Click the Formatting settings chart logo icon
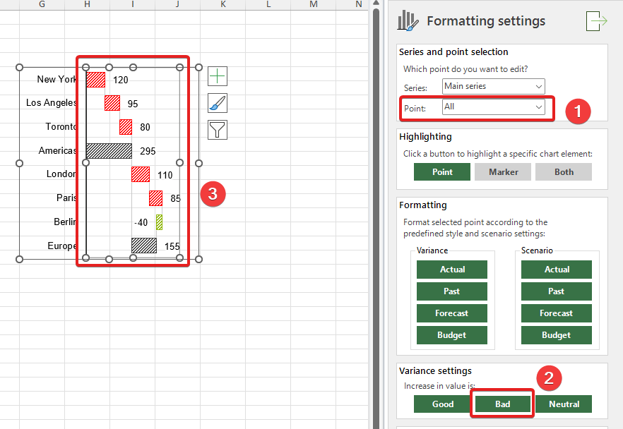 (x=408, y=21)
